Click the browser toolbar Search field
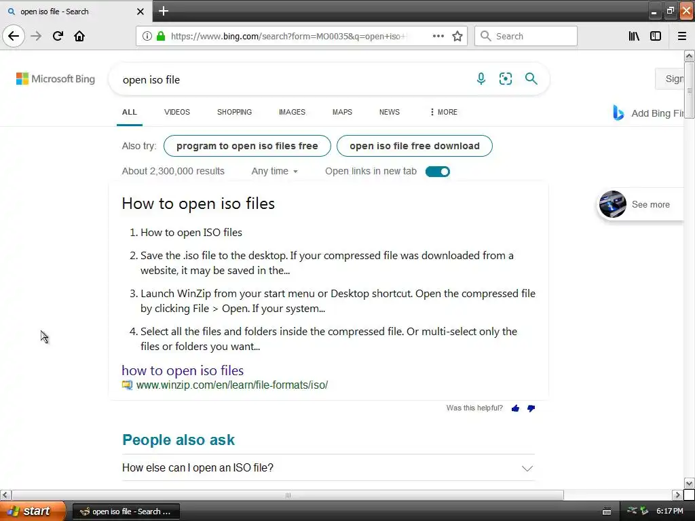 point(526,36)
